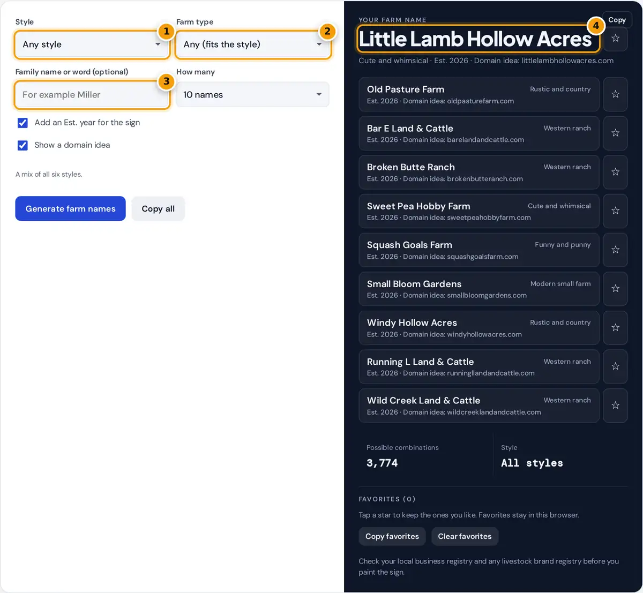Open the Style dropdown showing Any style

pos(92,44)
